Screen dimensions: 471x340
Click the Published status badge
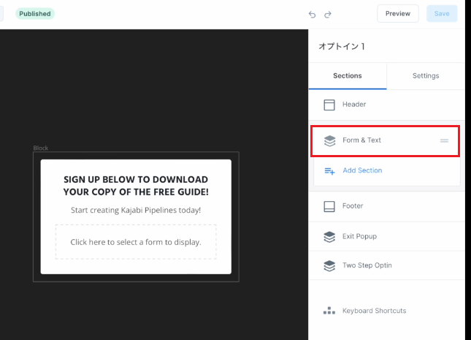[35, 14]
